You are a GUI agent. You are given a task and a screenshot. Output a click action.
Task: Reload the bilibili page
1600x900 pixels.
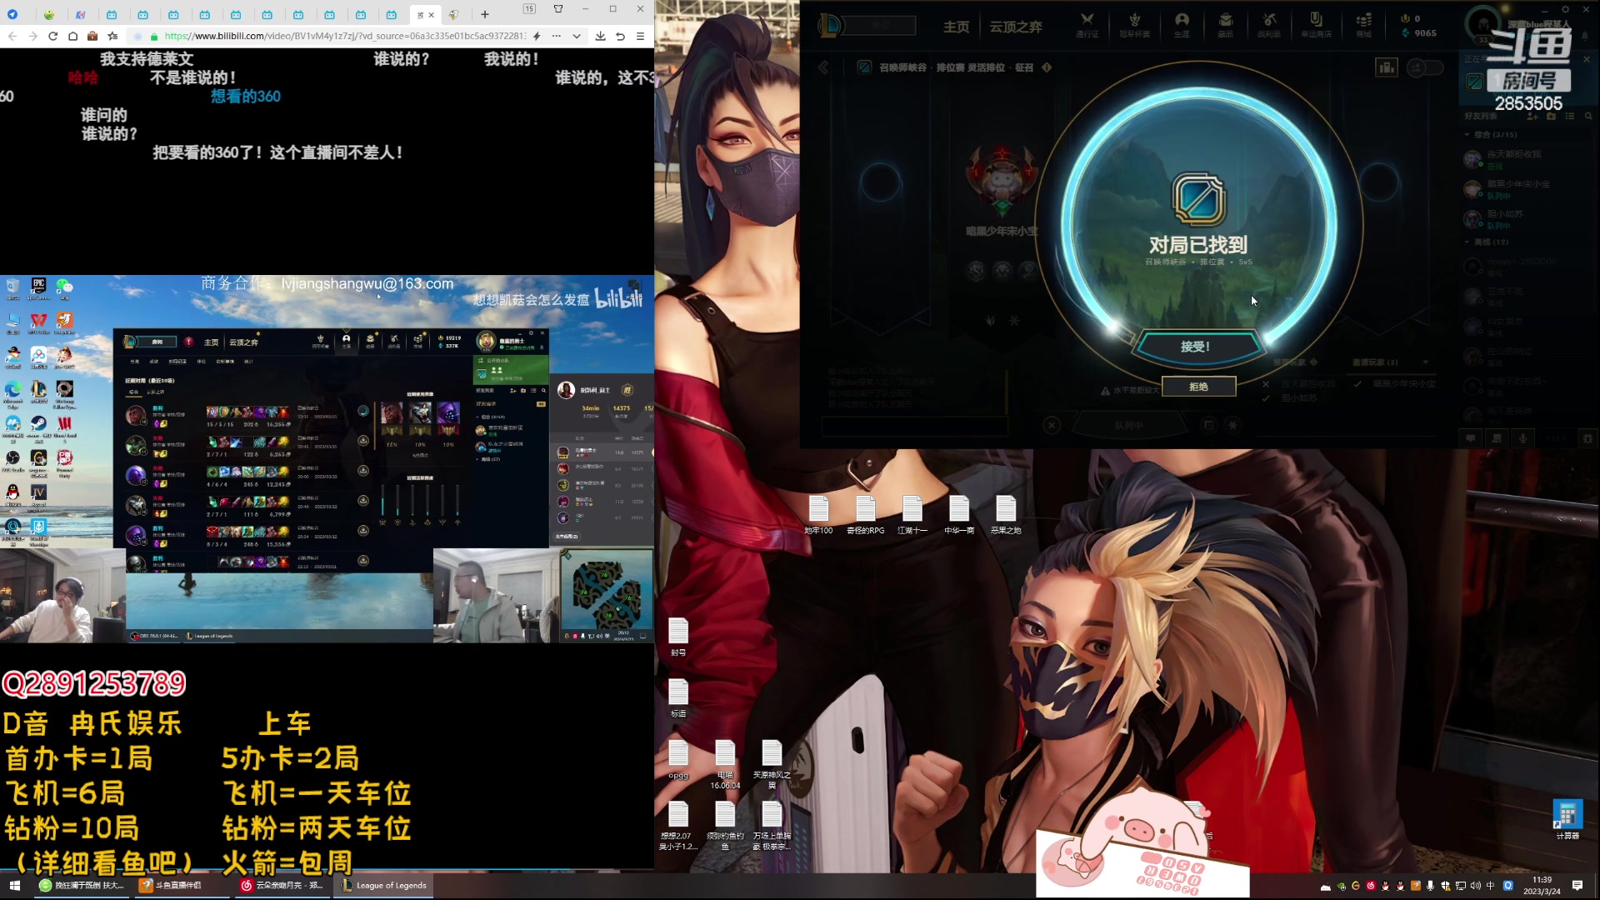52,36
